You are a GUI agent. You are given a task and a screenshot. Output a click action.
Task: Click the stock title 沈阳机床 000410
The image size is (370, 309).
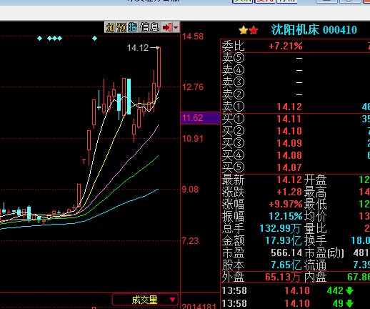(x=314, y=30)
